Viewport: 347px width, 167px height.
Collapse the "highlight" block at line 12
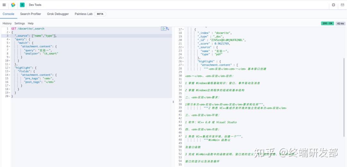9,68
